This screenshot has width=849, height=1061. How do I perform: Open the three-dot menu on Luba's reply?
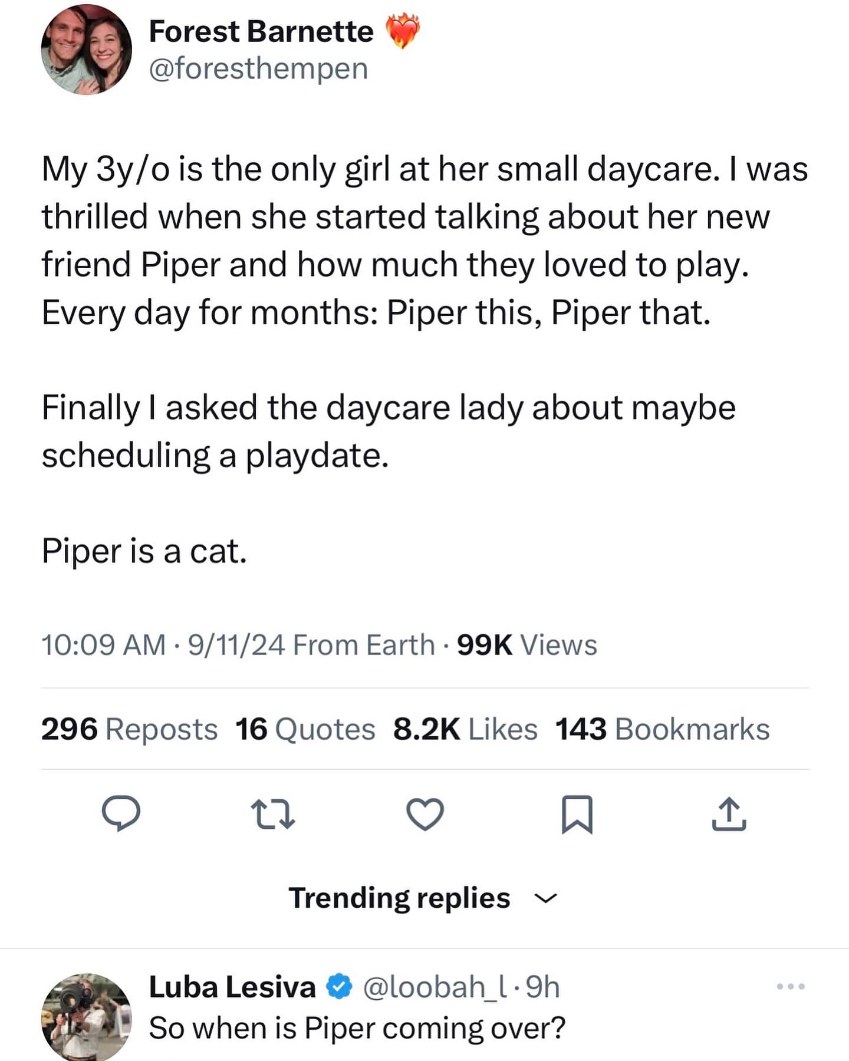pyautogui.click(x=791, y=986)
